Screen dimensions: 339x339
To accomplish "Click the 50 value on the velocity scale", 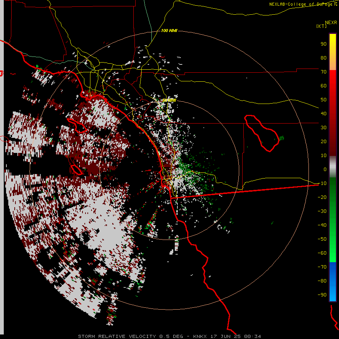I will (324, 100).
